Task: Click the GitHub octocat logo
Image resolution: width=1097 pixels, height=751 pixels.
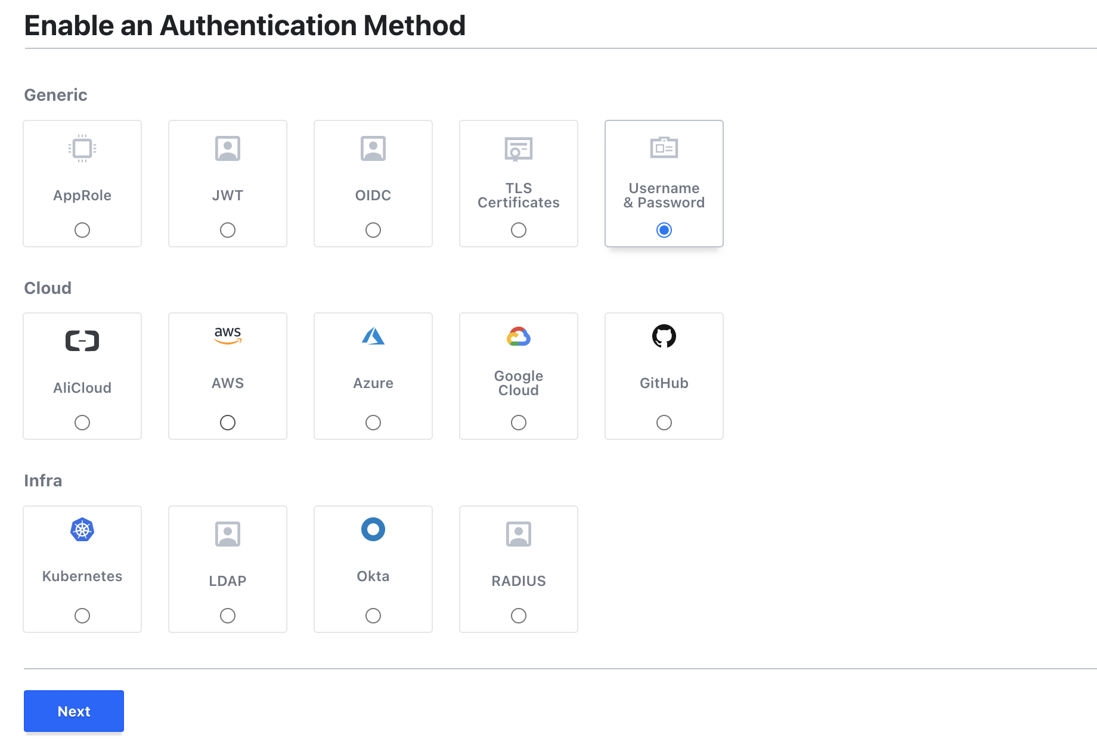Action: point(664,337)
